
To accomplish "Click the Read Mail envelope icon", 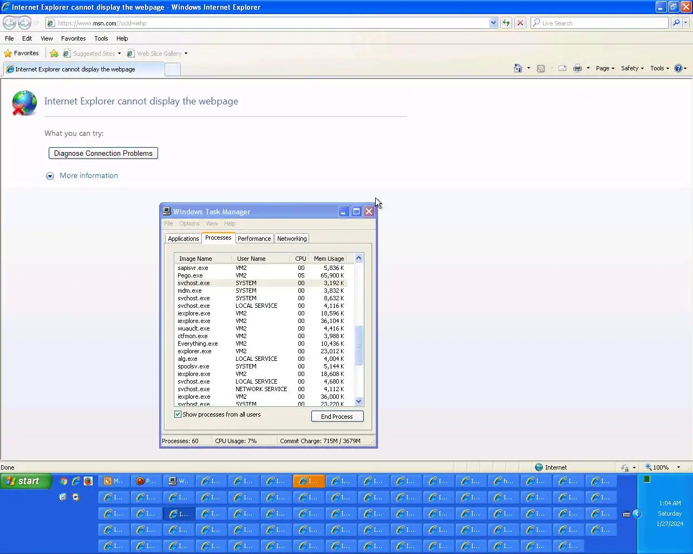I will tap(563, 68).
